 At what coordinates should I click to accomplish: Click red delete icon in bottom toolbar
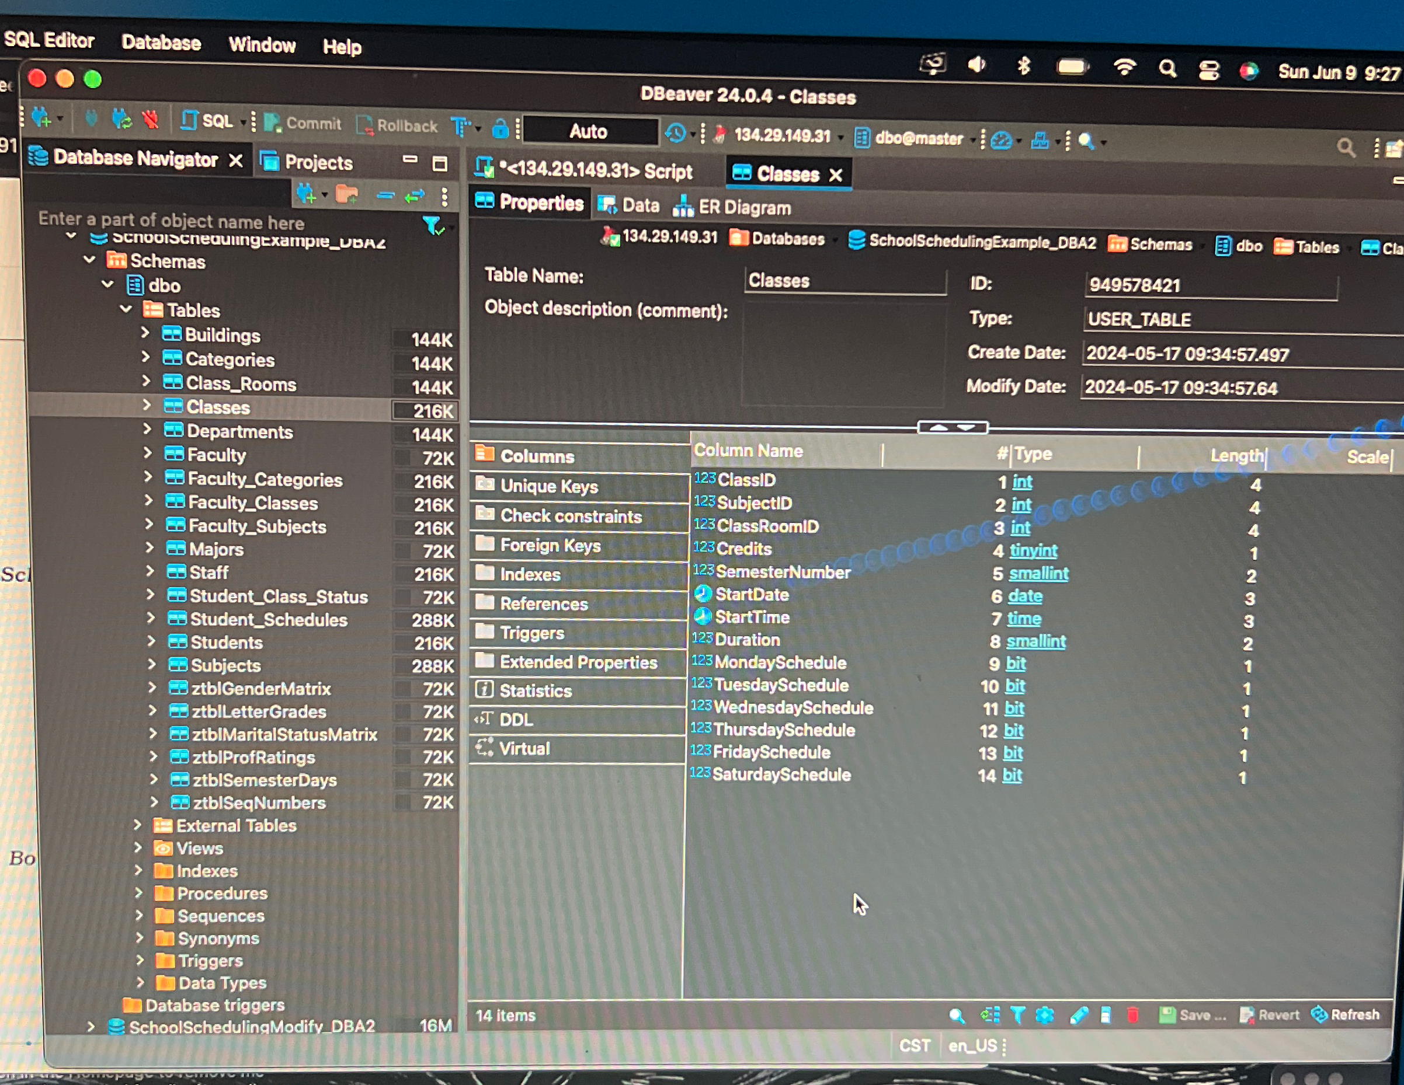click(1132, 1015)
